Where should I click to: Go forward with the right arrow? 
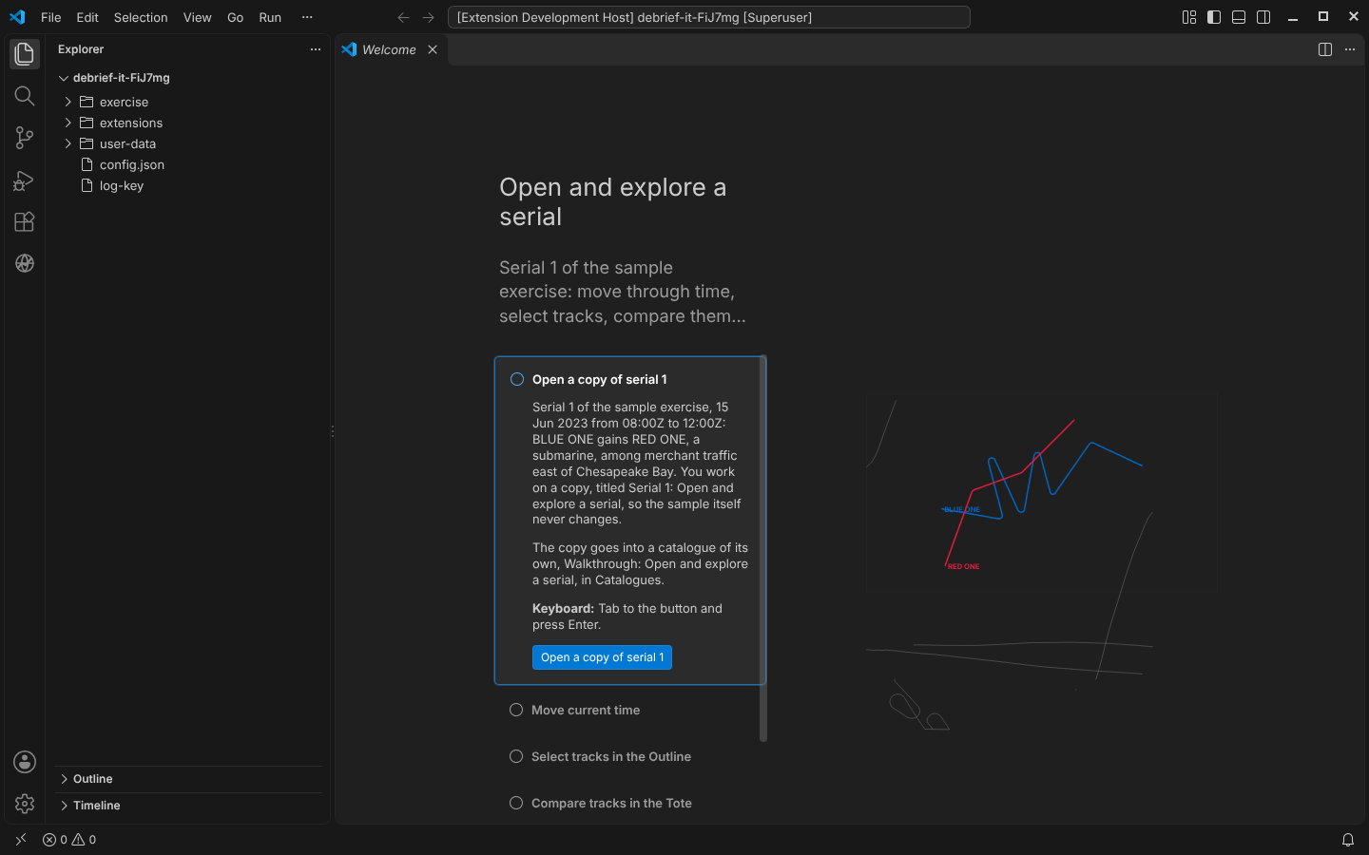[429, 17]
